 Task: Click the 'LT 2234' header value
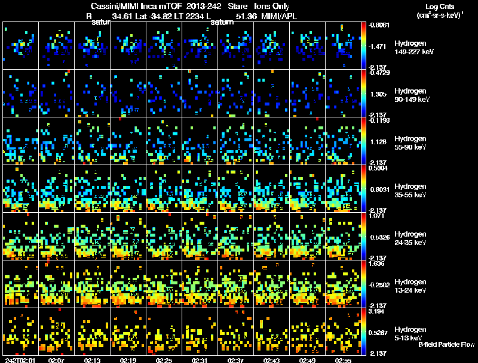click(189, 16)
